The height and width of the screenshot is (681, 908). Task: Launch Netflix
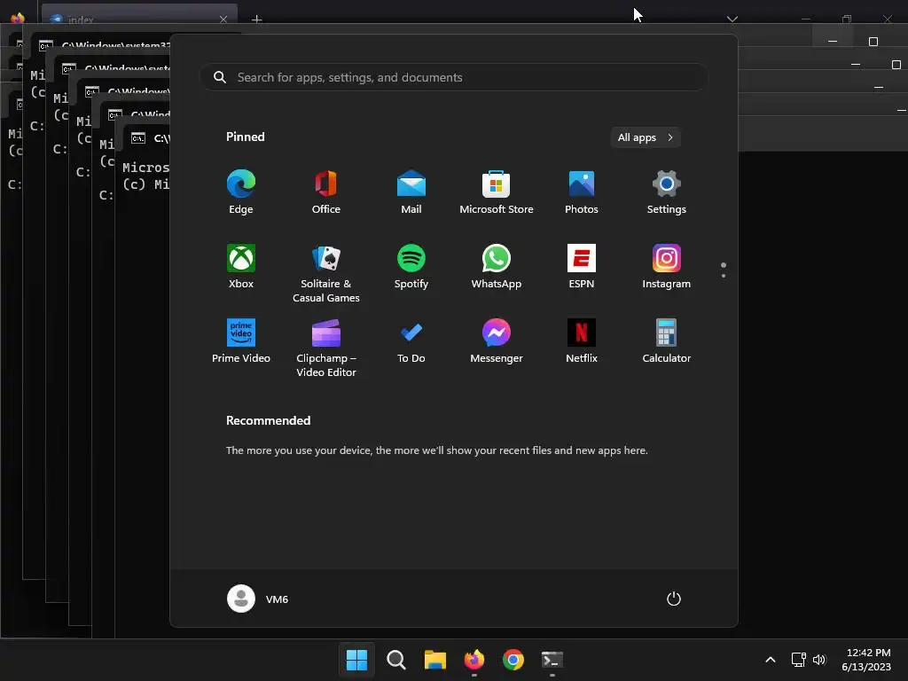click(x=582, y=341)
